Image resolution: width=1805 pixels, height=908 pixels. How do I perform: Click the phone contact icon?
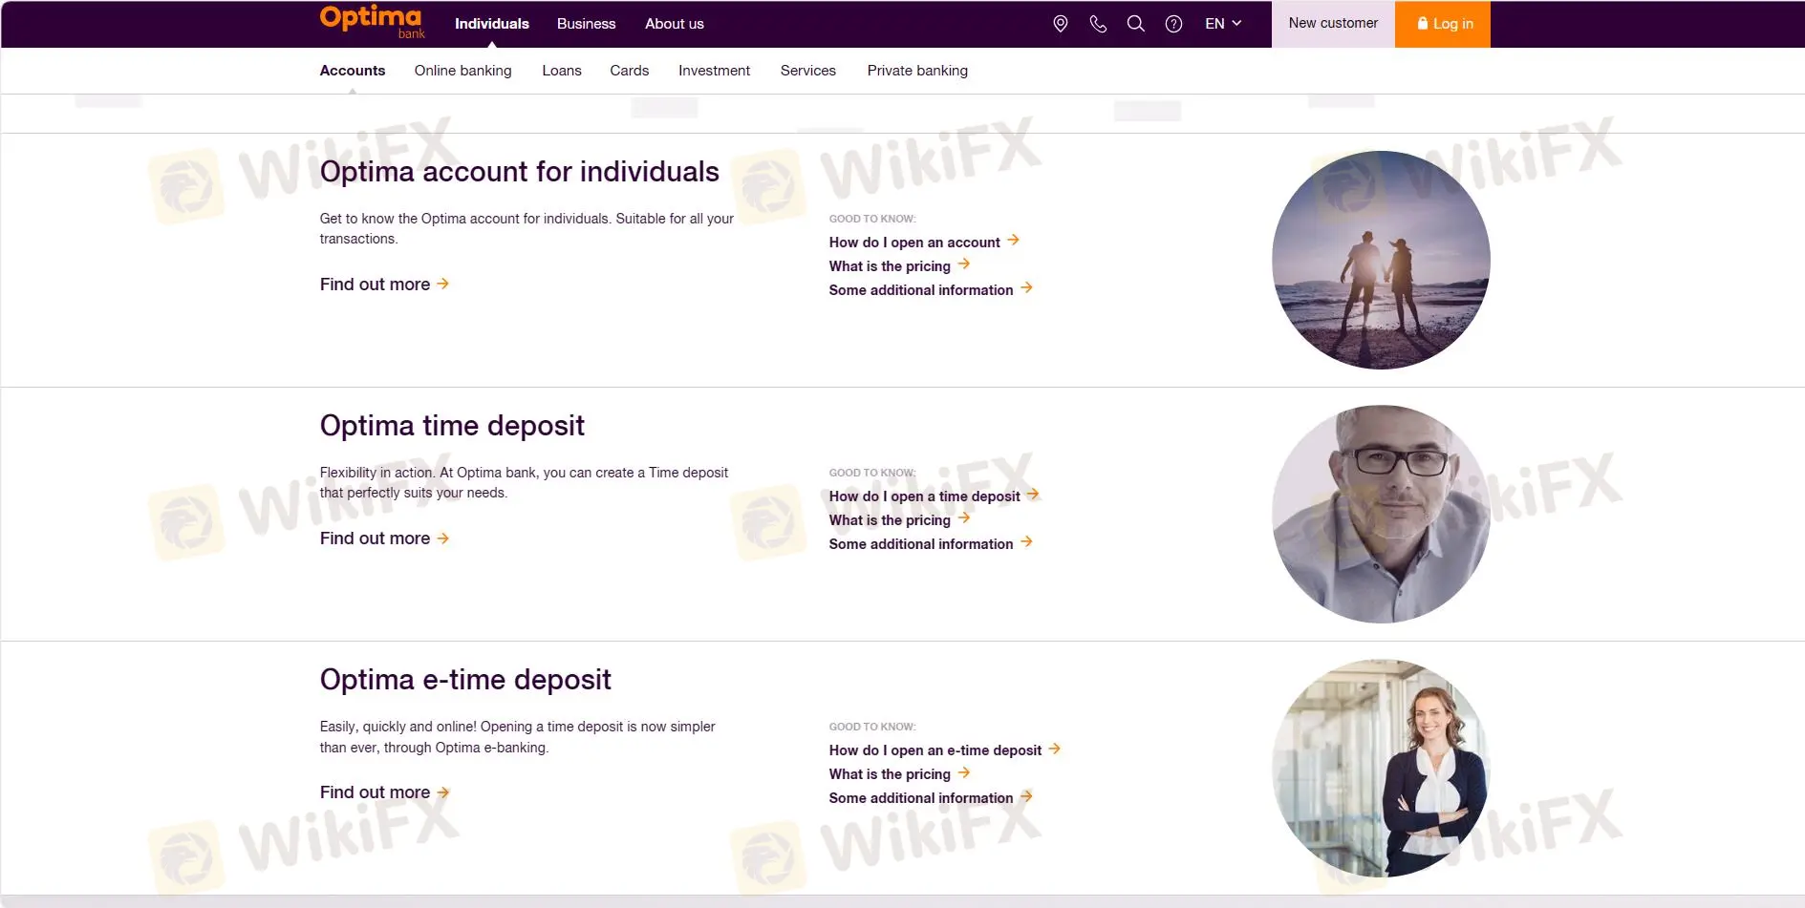pyautogui.click(x=1098, y=24)
